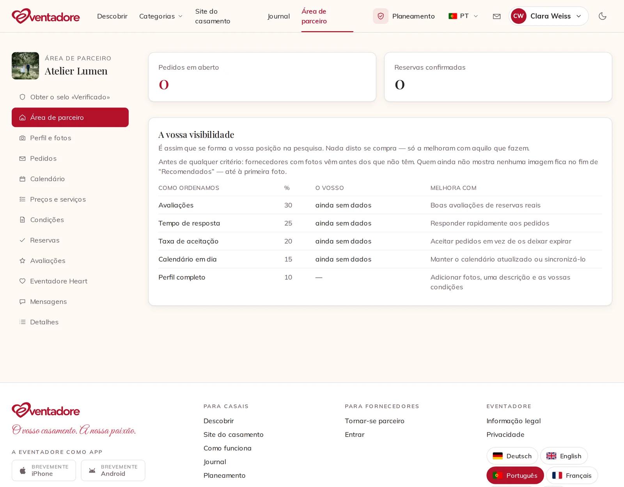
Task: Expand the Clara Weiss account menu
Action: (548, 16)
